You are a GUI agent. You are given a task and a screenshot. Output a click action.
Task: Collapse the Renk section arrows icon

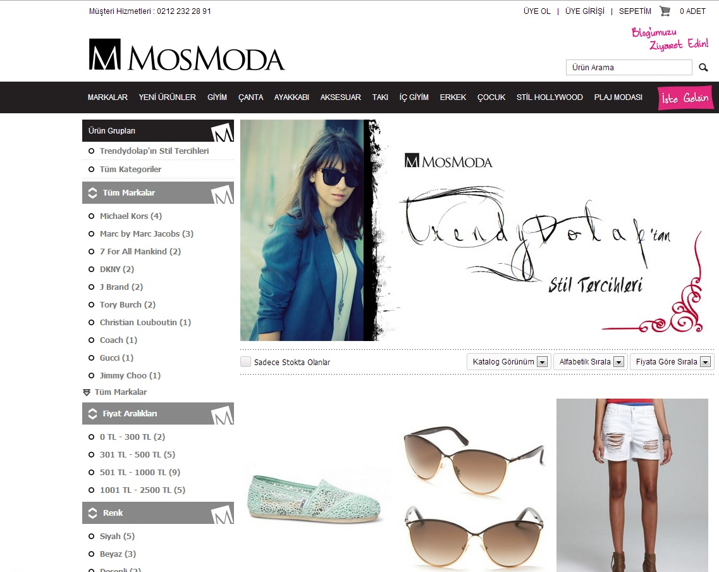click(92, 513)
